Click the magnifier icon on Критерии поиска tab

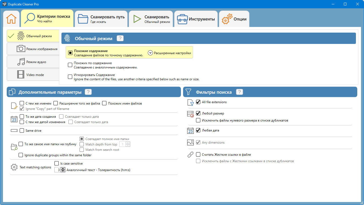tap(30, 19)
